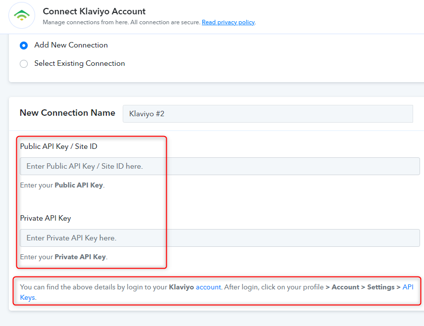
Task: Open the Klaviyo account link
Action: coord(208,287)
